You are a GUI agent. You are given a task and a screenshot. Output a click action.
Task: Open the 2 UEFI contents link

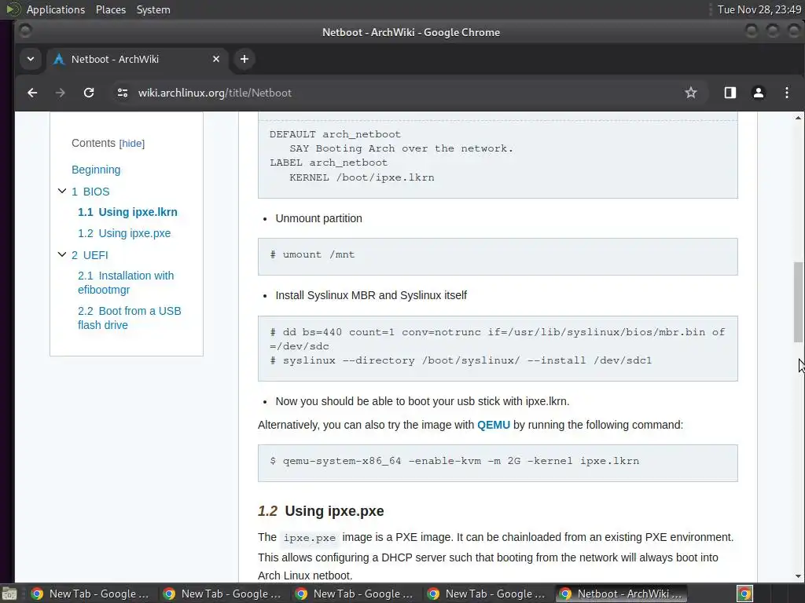point(90,255)
